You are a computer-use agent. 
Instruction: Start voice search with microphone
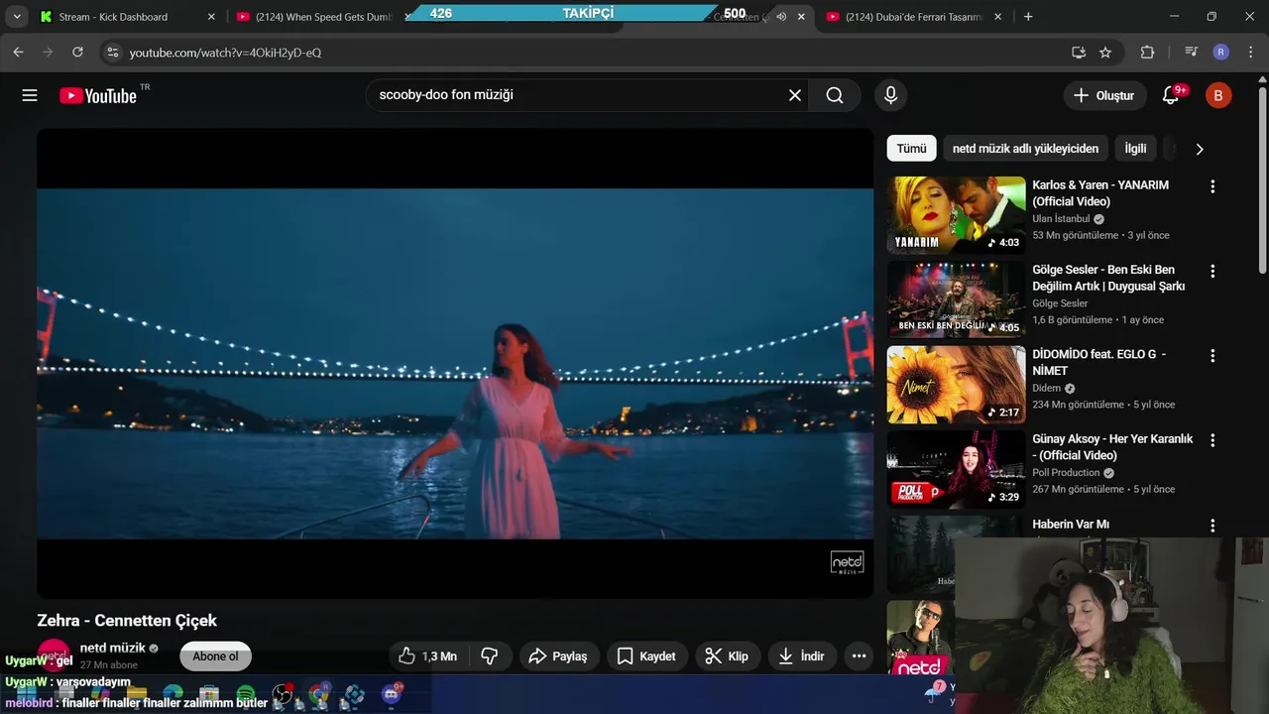pos(890,95)
